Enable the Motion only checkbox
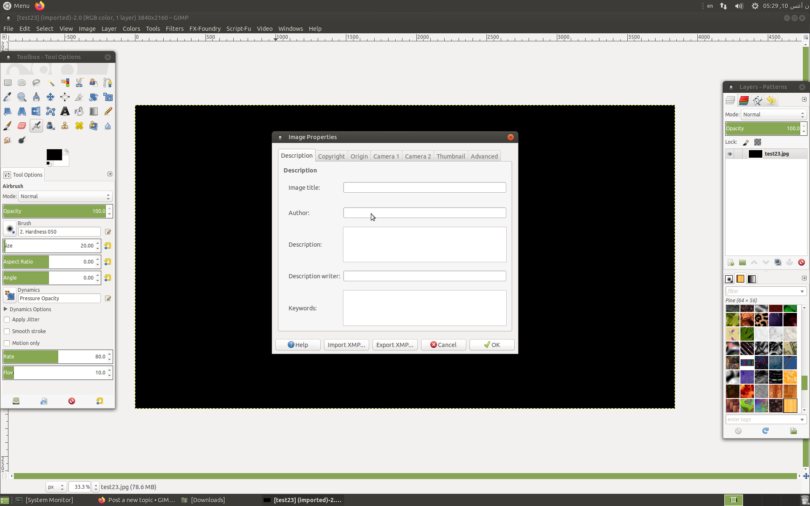810x506 pixels. point(7,343)
